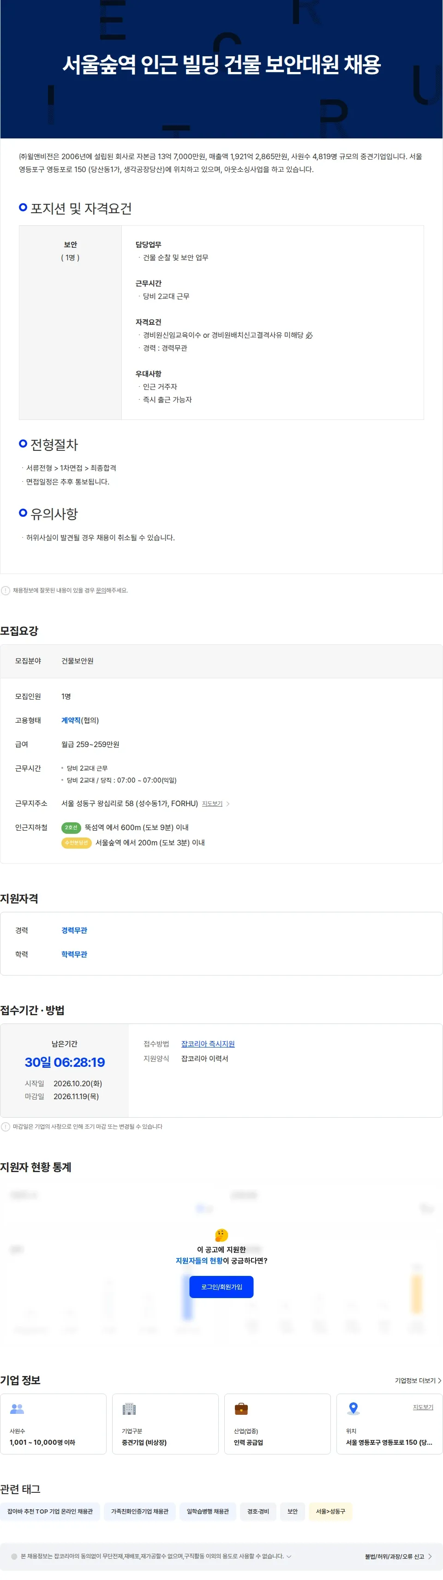Click the thinking face emoji icon
Image resolution: width=443 pixels, height=1580 pixels.
[221, 1235]
